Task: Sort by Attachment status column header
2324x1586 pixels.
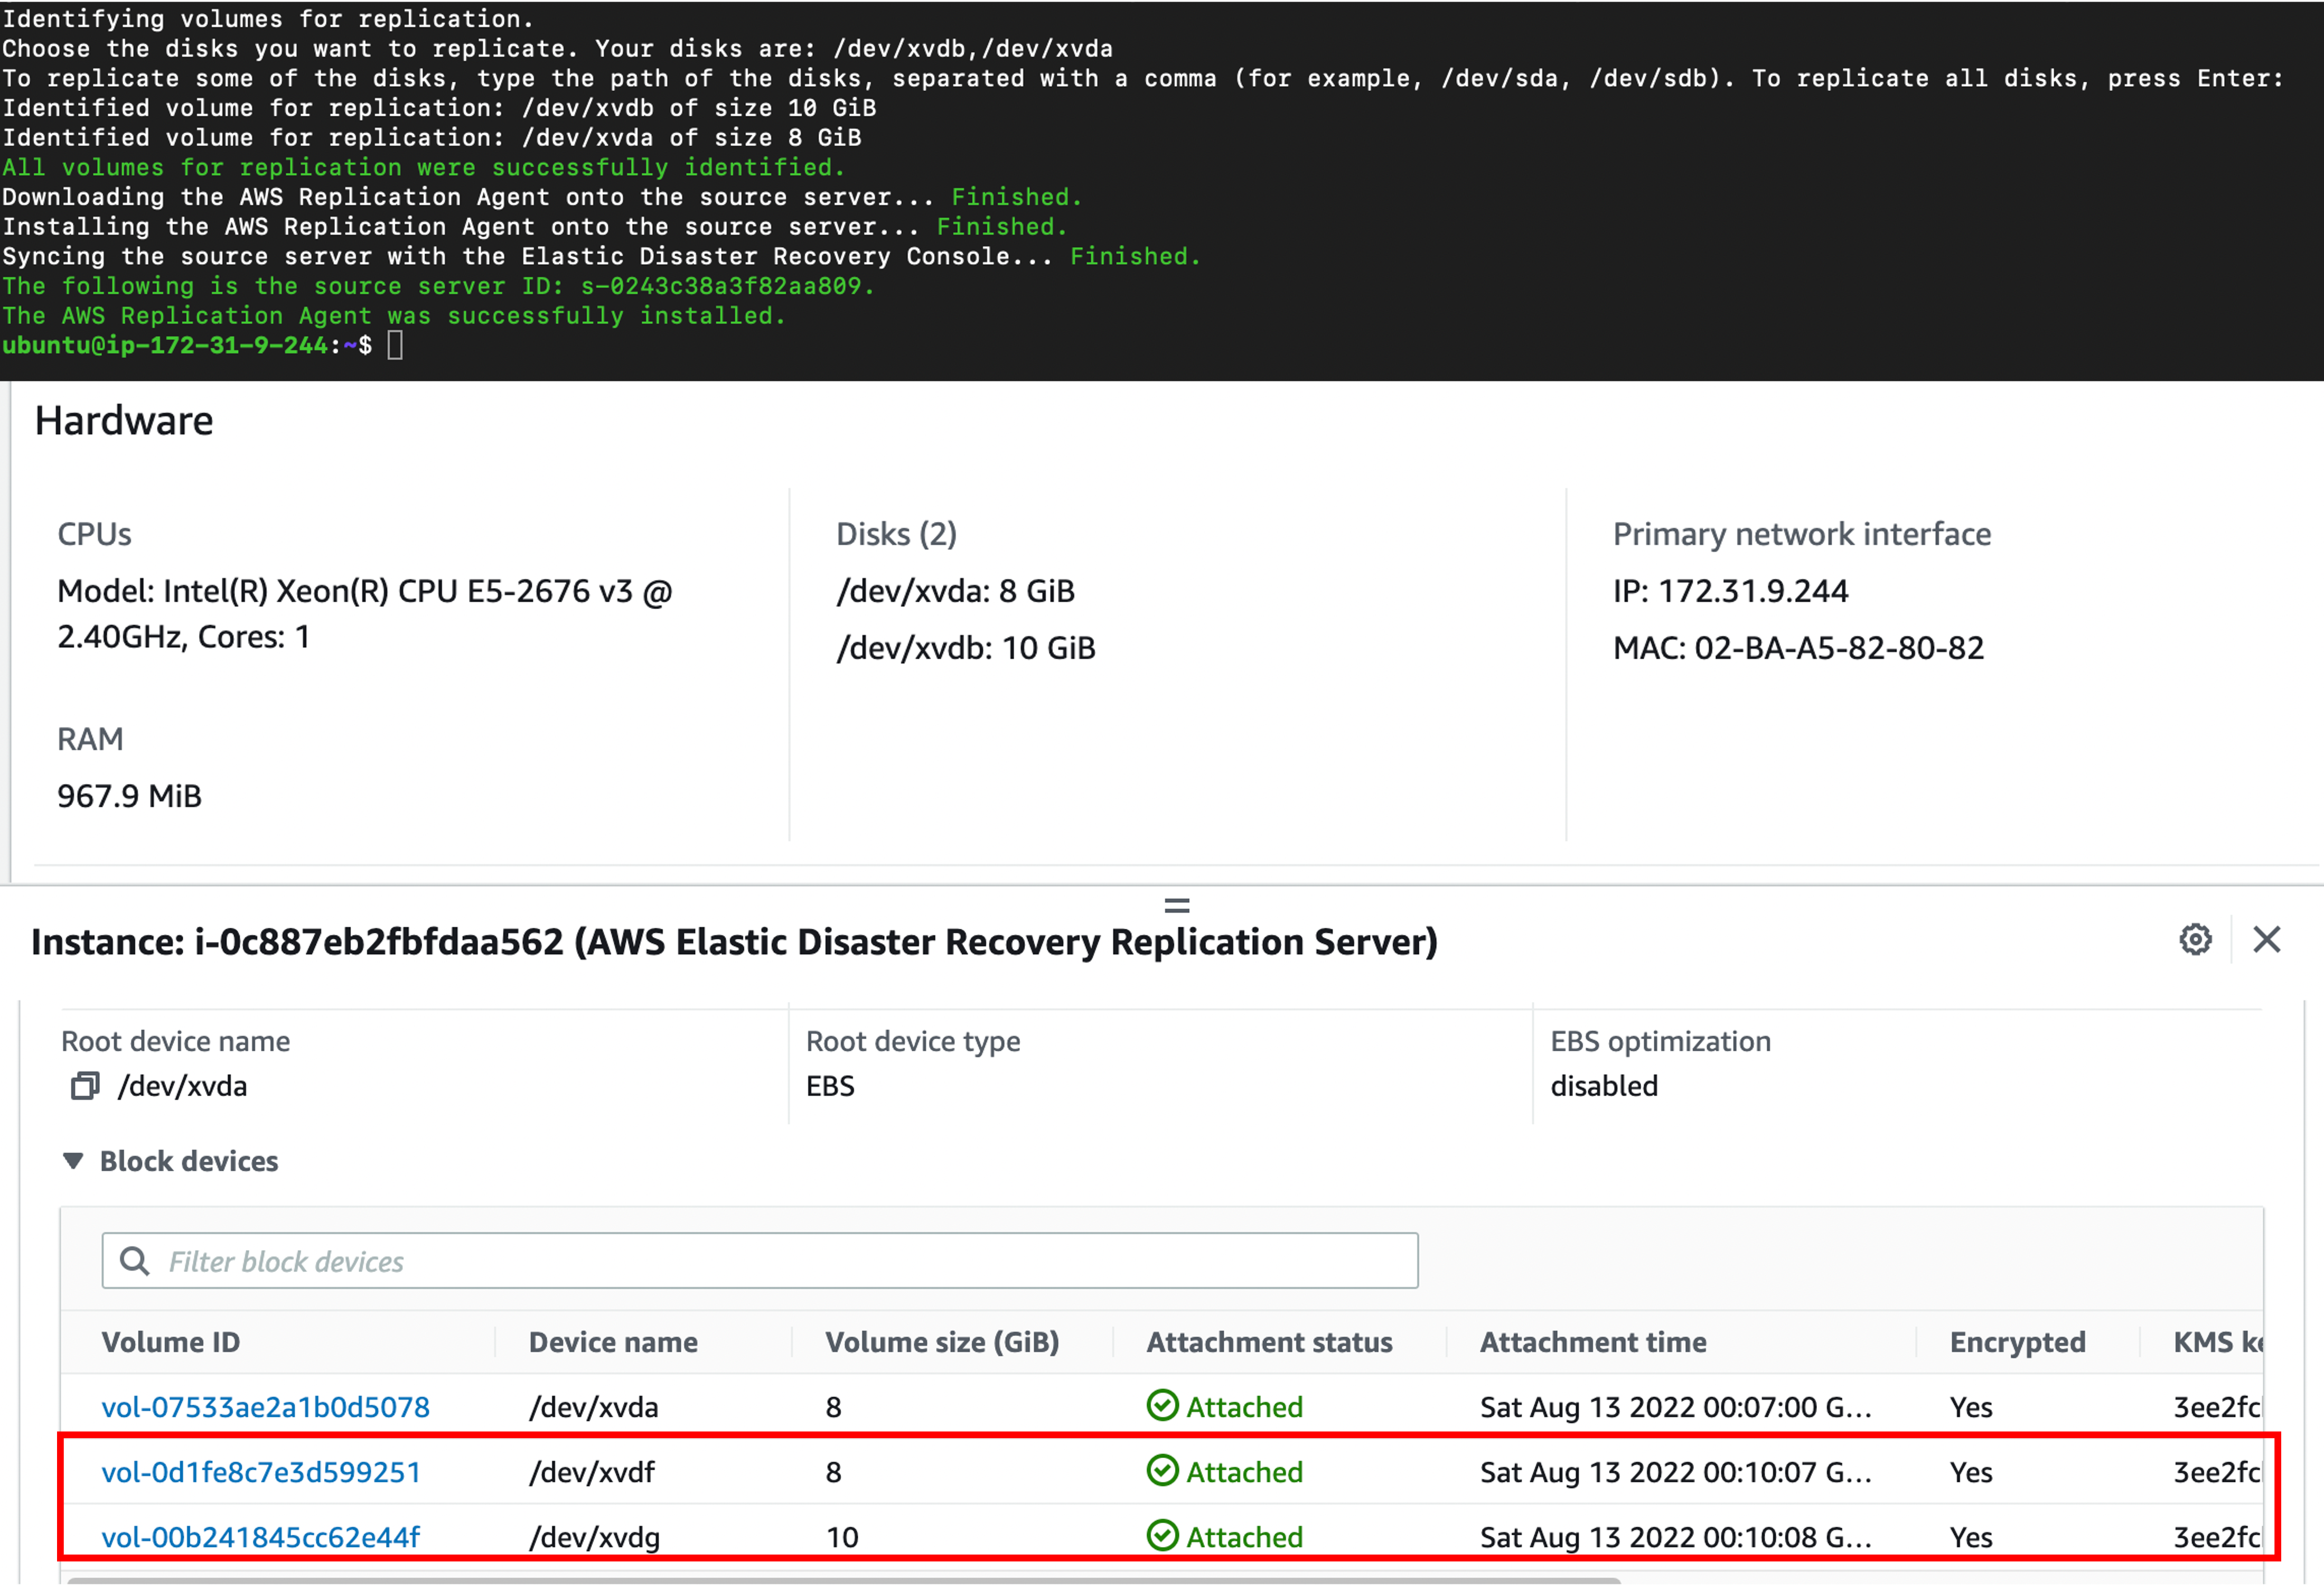Action: tap(1269, 1342)
